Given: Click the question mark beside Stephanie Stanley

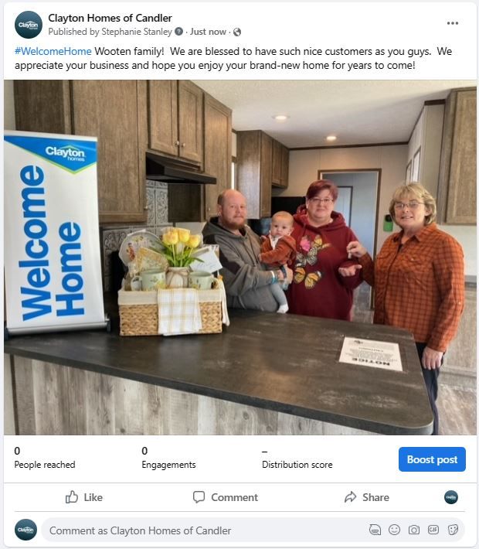Looking at the screenshot, I should (178, 32).
